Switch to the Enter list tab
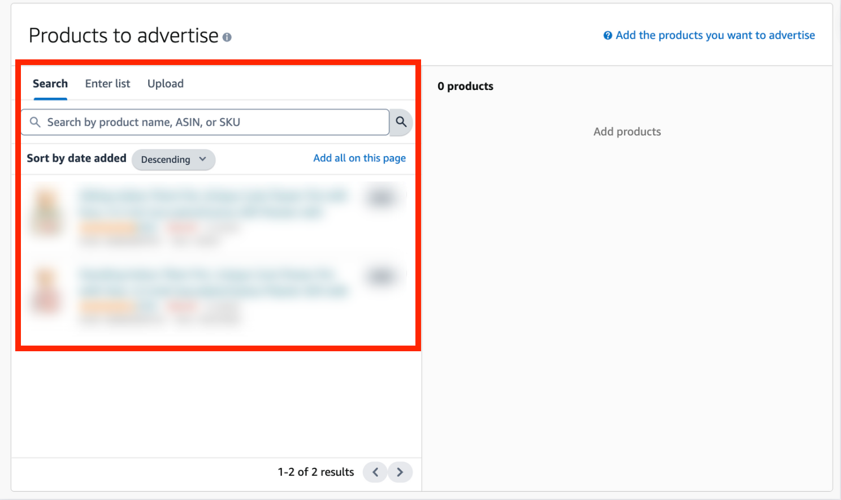 point(107,83)
